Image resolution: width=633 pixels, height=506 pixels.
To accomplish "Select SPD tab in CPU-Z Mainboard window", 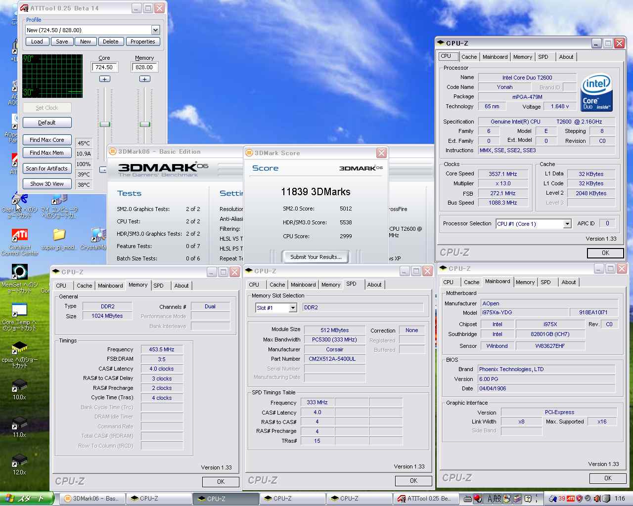I will [x=545, y=282].
